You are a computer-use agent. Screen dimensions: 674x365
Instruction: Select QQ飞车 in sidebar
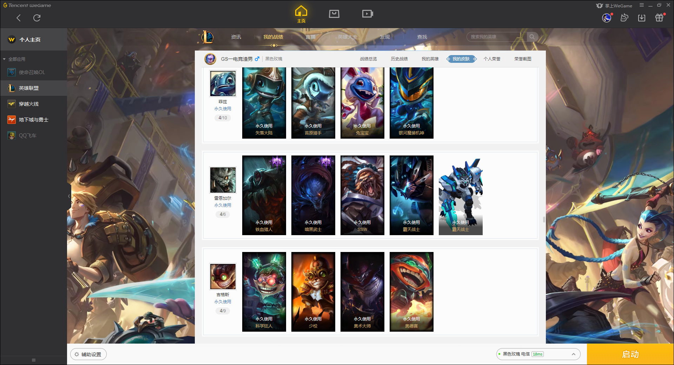coord(33,135)
